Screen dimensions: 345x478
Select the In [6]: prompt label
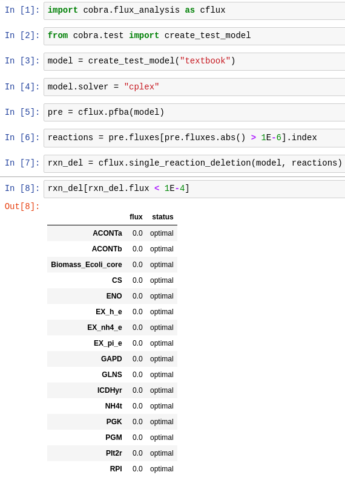[22, 138]
